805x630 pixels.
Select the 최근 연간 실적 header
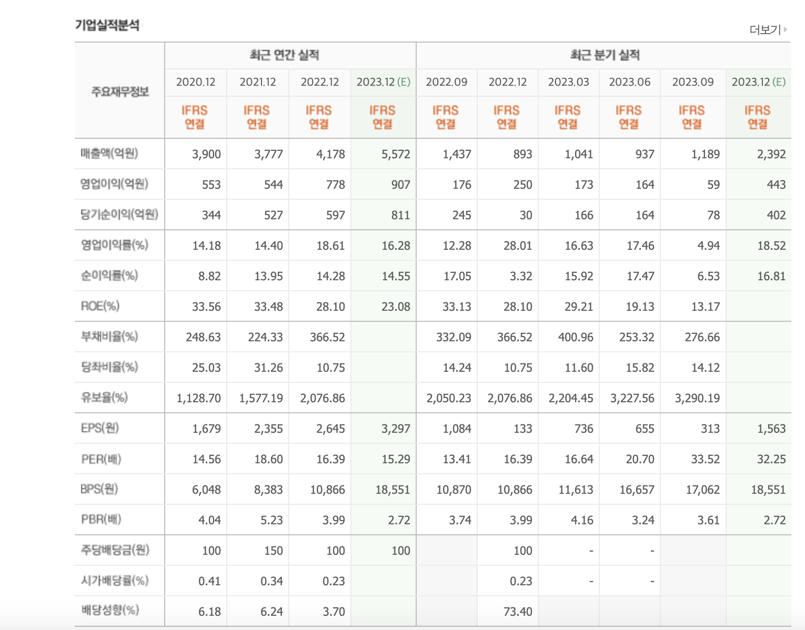(285, 55)
